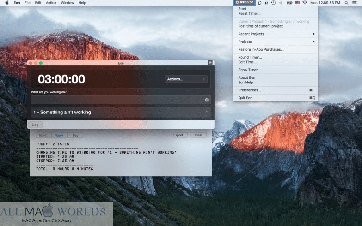Open the Action menu

coord(51,3)
